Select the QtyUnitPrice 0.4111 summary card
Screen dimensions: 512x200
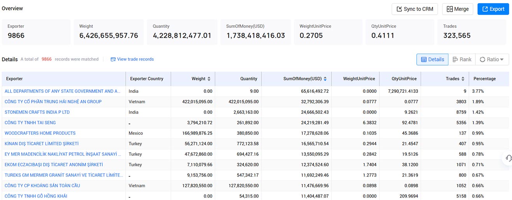click(401, 32)
